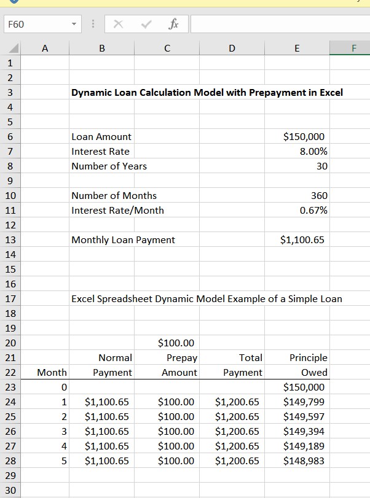370x498 pixels.
Task: Select the $150,000 loan amount in row 6
Action: pyautogui.click(x=297, y=136)
